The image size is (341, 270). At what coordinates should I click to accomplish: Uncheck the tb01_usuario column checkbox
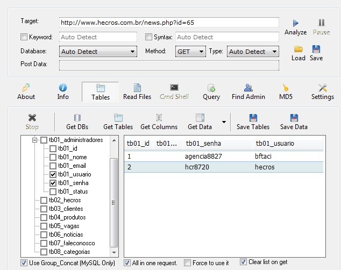click(53, 174)
